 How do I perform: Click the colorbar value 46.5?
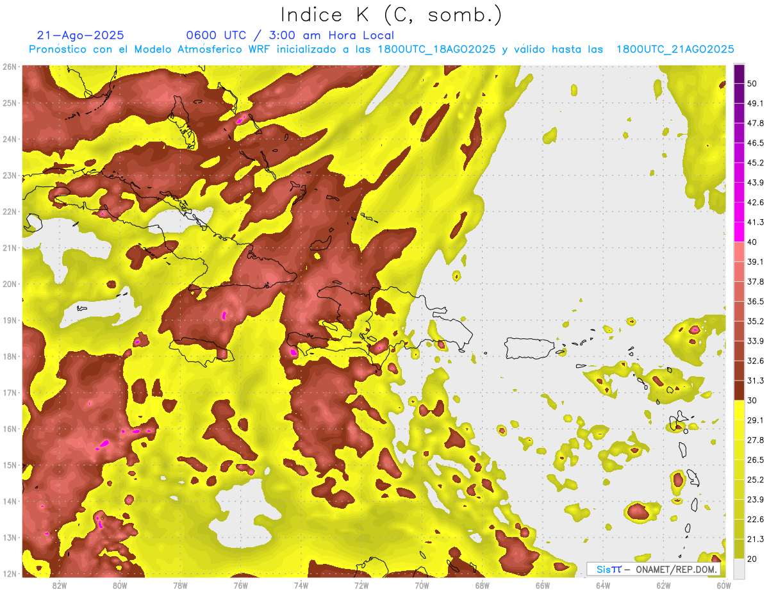tap(756, 143)
